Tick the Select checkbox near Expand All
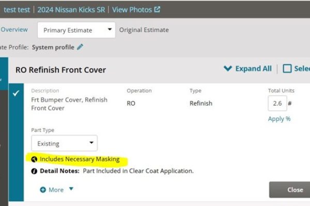 (x=287, y=68)
